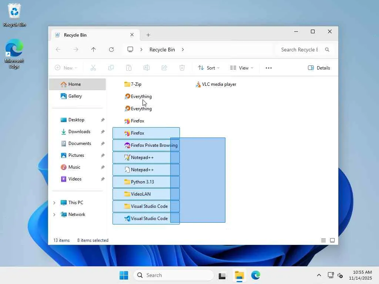Click the taskbar Search box
The image size is (379, 284).
coord(173,275)
